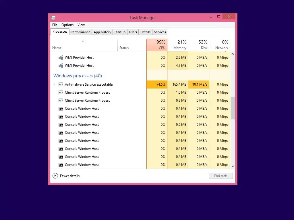Select the Processes tab
This screenshot has width=294, height=220.
pyautogui.click(x=60, y=32)
